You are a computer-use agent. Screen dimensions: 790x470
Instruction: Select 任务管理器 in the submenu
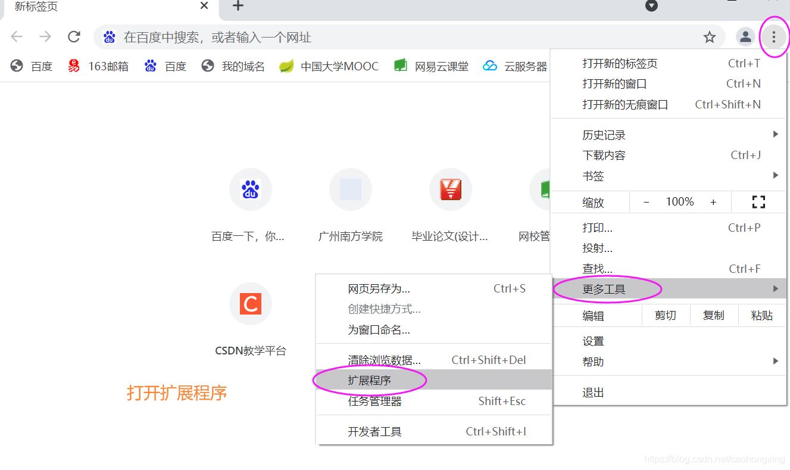click(434, 401)
